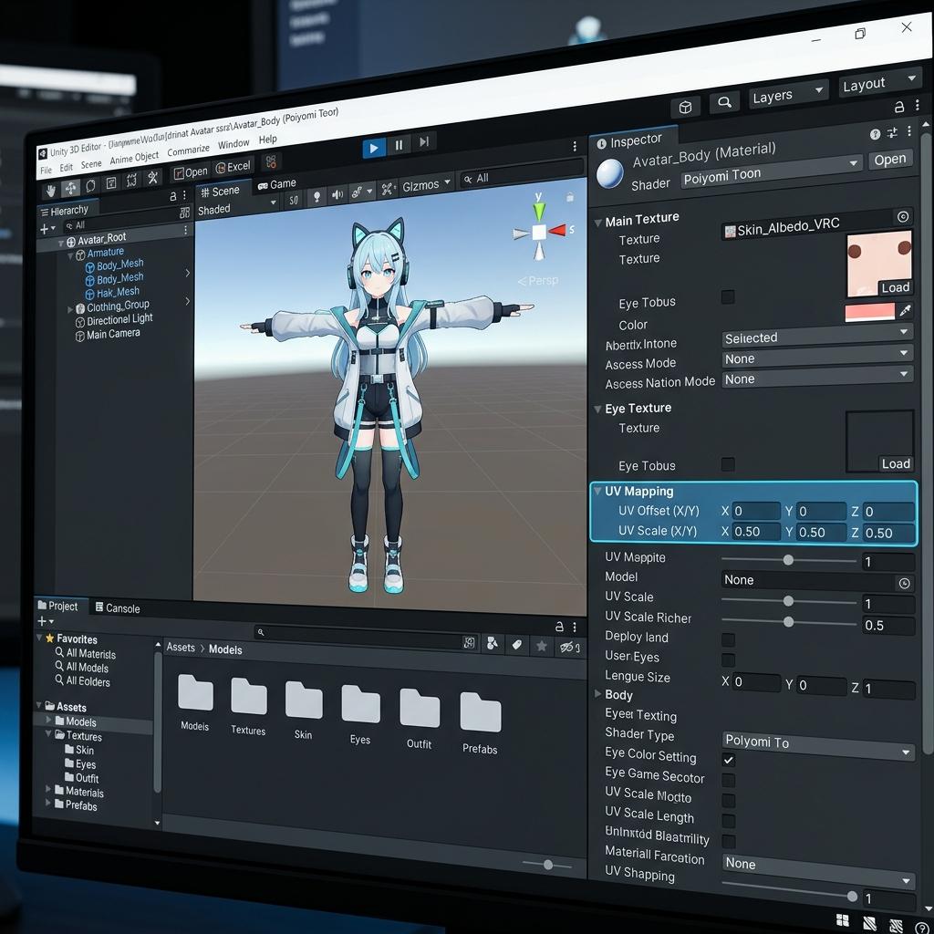Open the Edit menu
The image size is (934, 934).
[66, 168]
